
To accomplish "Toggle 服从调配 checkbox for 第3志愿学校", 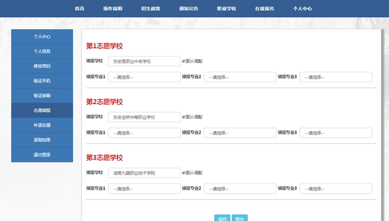I will click(x=184, y=173).
